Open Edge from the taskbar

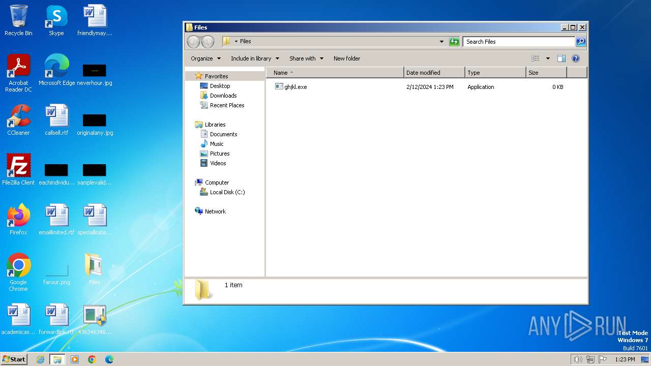(109, 359)
